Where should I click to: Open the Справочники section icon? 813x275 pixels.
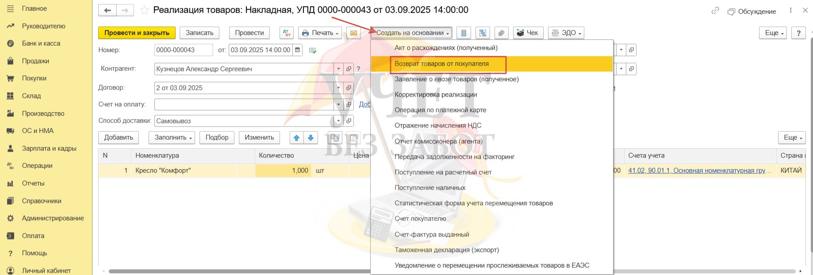pos(11,201)
